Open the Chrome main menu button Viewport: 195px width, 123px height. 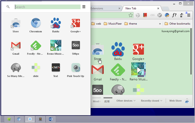(x=189, y=15)
